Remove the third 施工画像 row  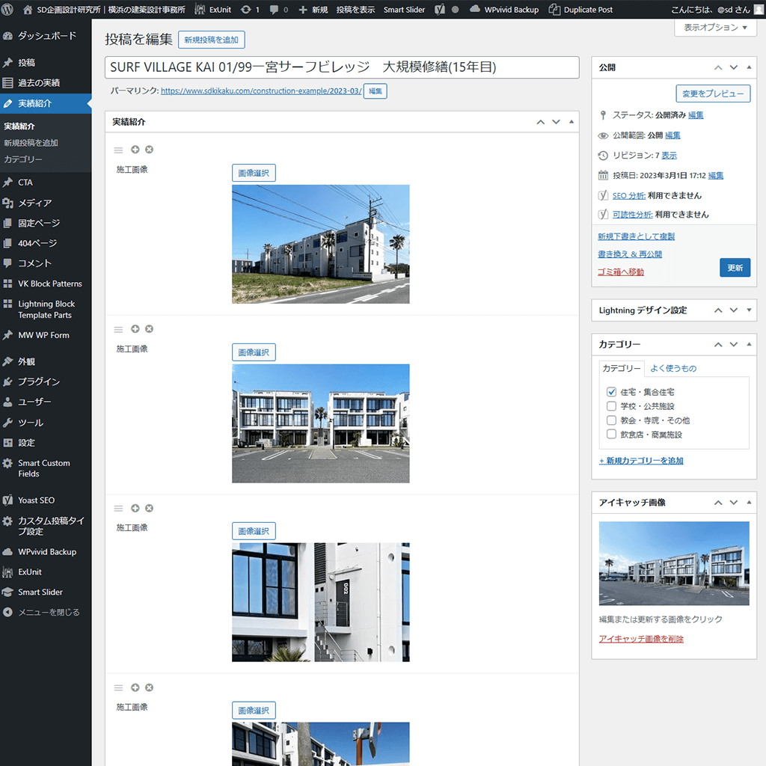pyautogui.click(x=150, y=508)
